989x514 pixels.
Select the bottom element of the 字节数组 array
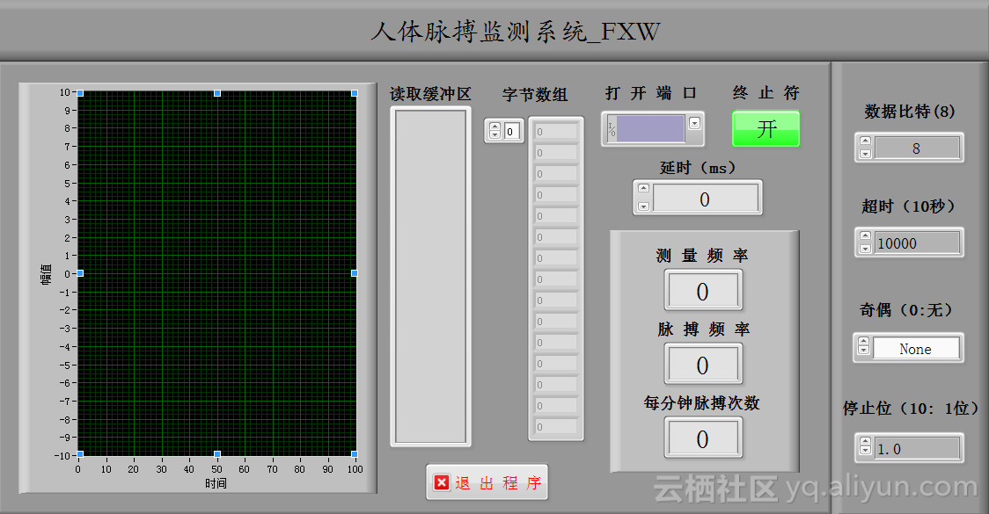556,426
